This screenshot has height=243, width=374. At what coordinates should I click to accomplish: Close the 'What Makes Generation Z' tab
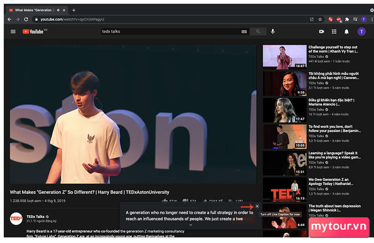[64, 10]
